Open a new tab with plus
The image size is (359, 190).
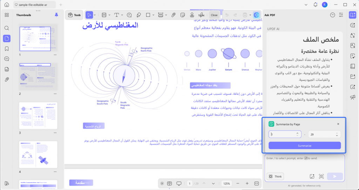click(61, 5)
